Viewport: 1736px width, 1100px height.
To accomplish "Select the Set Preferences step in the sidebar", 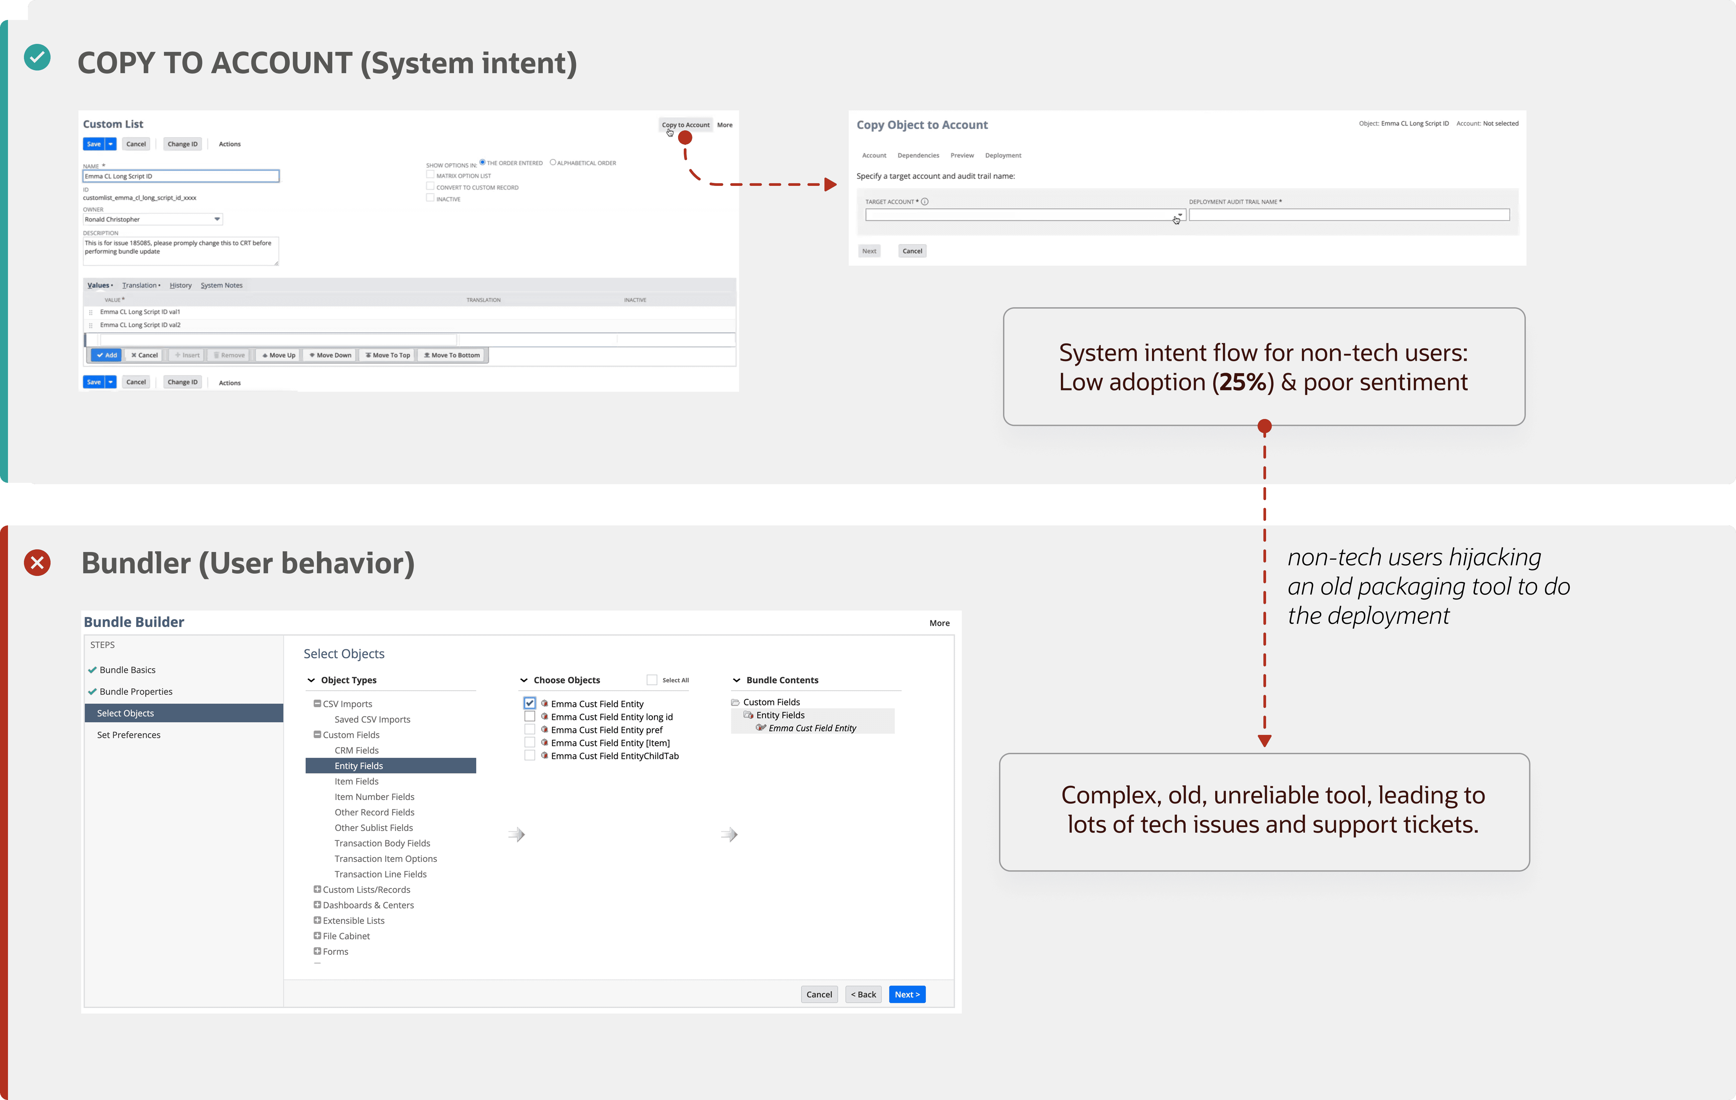I will (x=129, y=735).
